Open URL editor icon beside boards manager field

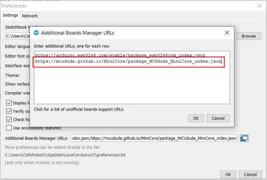[x=244, y=138]
